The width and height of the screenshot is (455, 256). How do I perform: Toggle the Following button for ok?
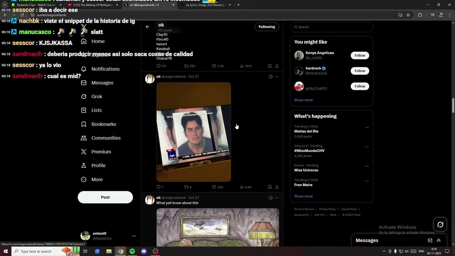coord(267,27)
